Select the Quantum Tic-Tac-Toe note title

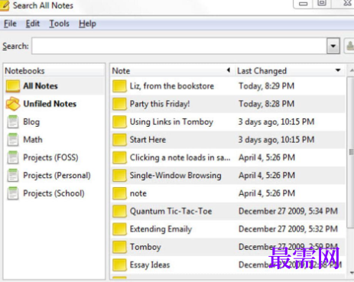point(171,211)
